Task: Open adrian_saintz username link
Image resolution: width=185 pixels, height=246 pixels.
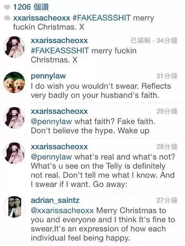Action: pyautogui.click(x=55, y=201)
